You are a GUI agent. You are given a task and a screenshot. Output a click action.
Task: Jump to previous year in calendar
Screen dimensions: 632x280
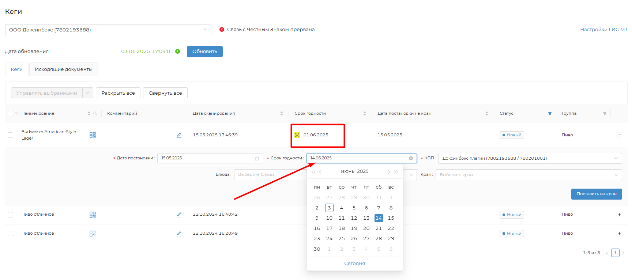coord(313,172)
